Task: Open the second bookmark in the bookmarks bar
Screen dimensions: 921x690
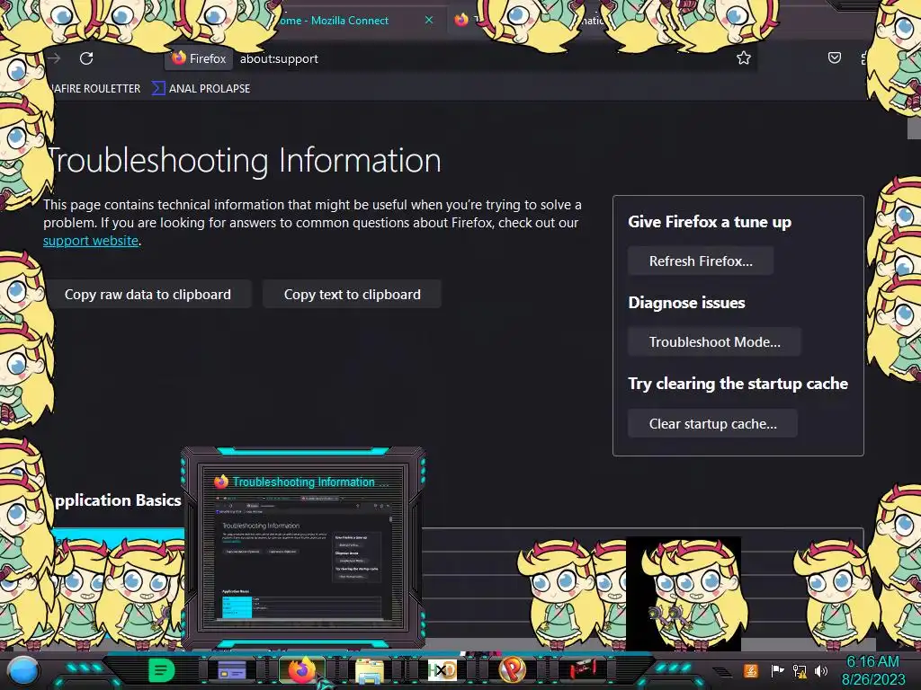Action: point(201,89)
